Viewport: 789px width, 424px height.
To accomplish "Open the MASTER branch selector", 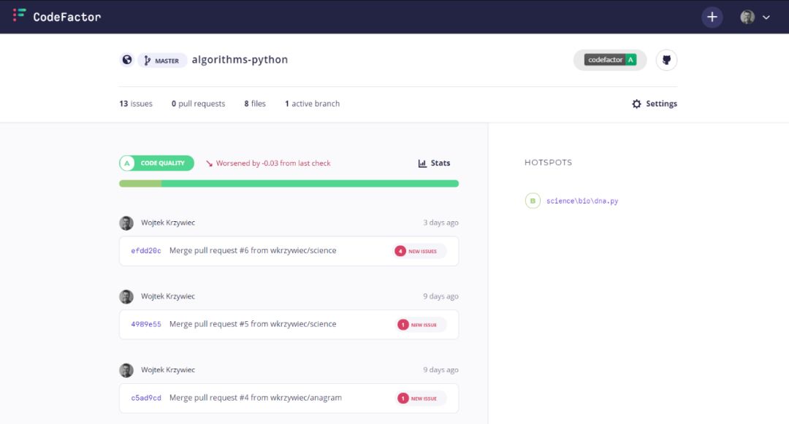I will pyautogui.click(x=162, y=61).
